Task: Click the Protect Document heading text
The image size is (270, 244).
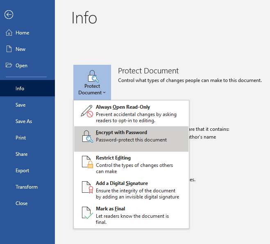Action: click(x=148, y=71)
